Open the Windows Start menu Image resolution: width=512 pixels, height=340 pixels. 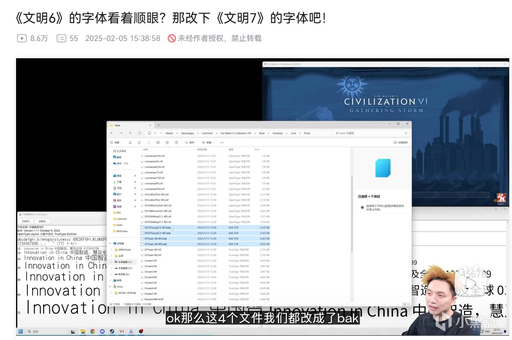[x=20, y=331]
